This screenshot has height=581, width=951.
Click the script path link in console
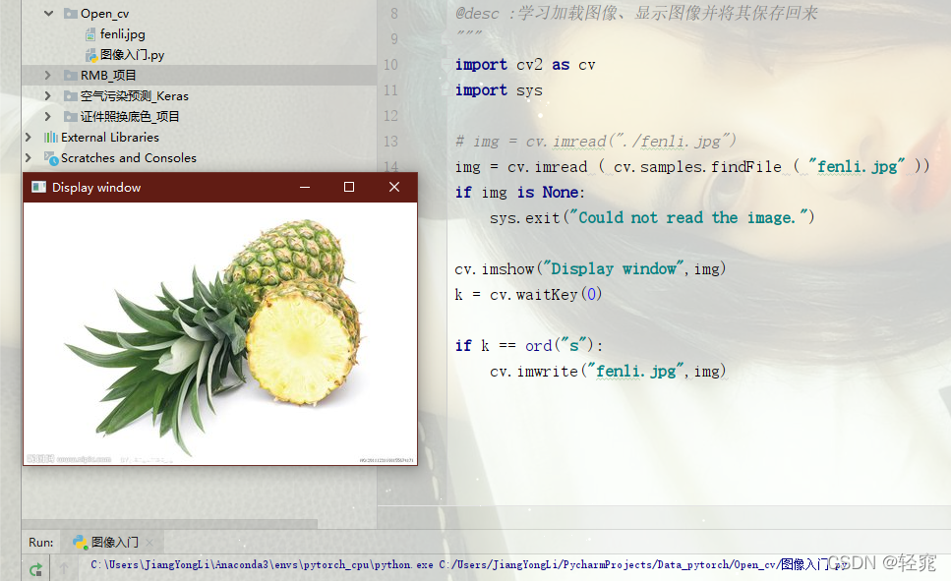643,564
